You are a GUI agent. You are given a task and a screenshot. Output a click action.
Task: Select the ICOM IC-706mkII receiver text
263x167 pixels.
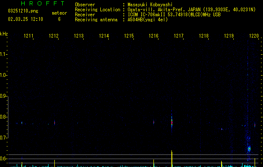coord(174,15)
